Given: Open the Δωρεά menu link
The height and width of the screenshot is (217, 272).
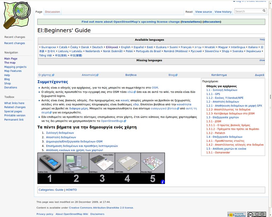Looking at the screenshot, I should (260, 75).
